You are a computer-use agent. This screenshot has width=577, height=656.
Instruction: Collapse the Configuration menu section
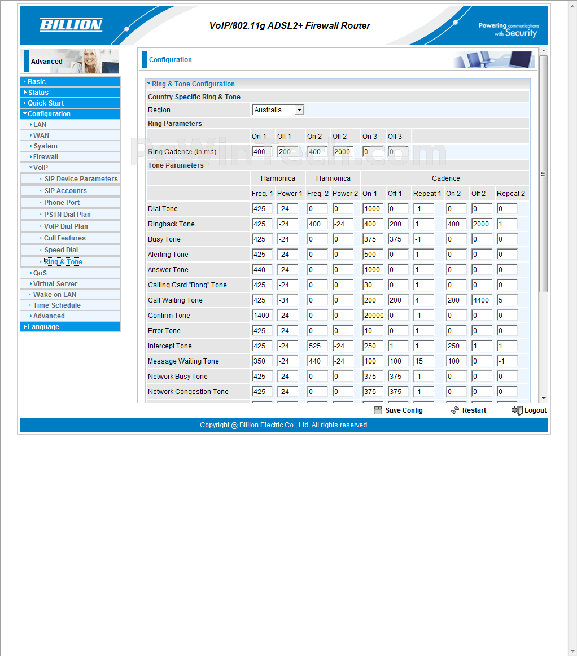tap(25, 114)
